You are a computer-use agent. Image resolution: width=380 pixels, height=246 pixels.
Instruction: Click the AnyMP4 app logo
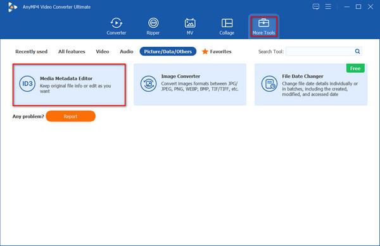click(12, 7)
